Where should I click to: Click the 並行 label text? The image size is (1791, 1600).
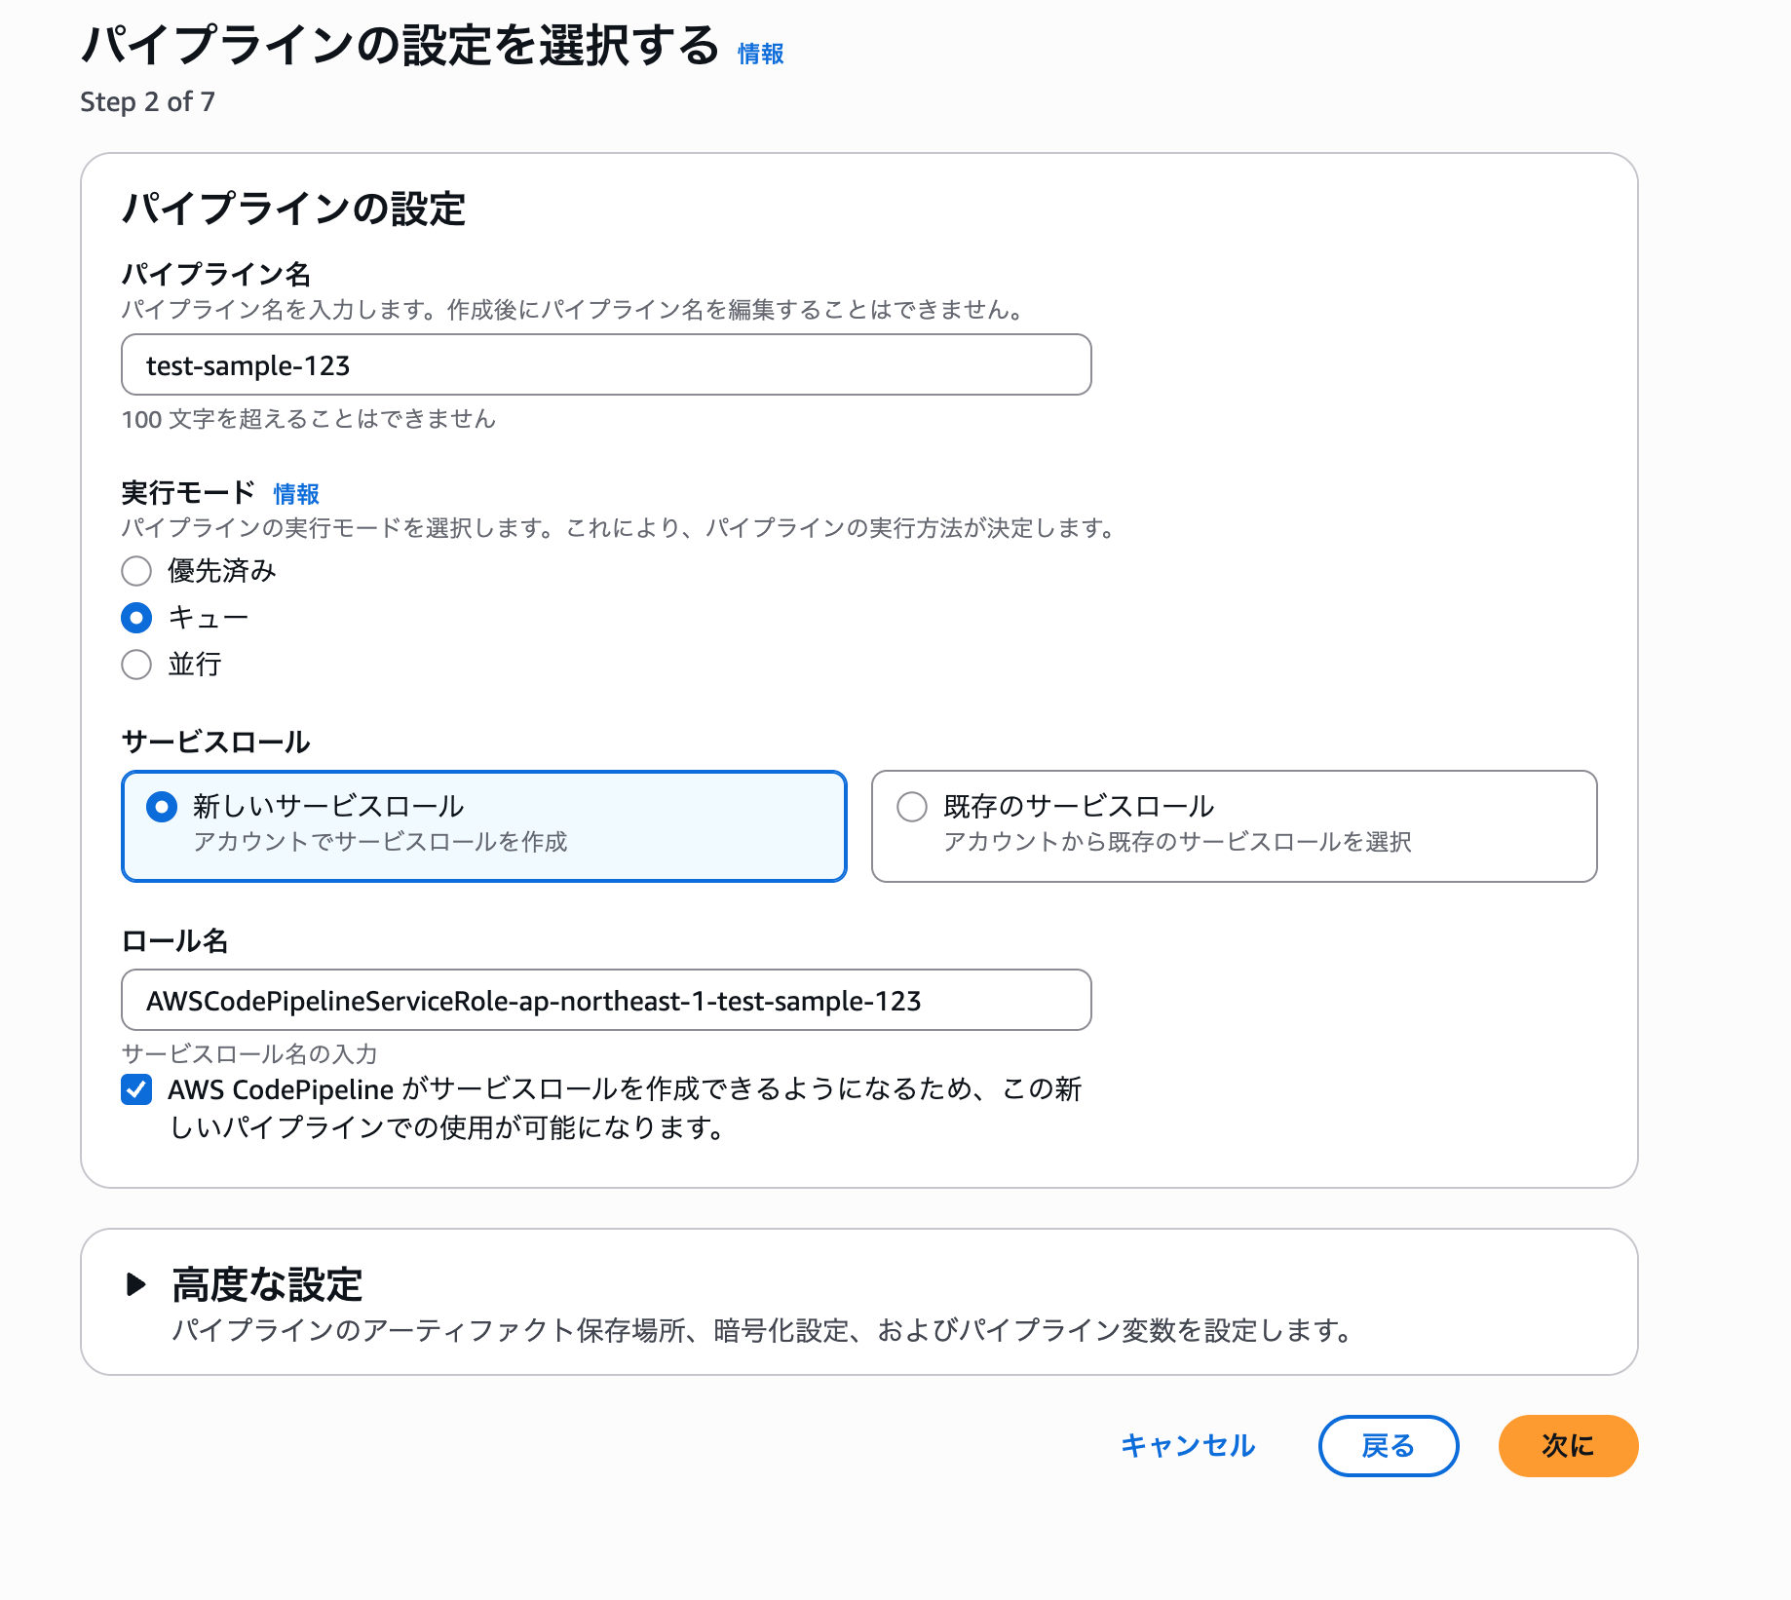click(195, 665)
